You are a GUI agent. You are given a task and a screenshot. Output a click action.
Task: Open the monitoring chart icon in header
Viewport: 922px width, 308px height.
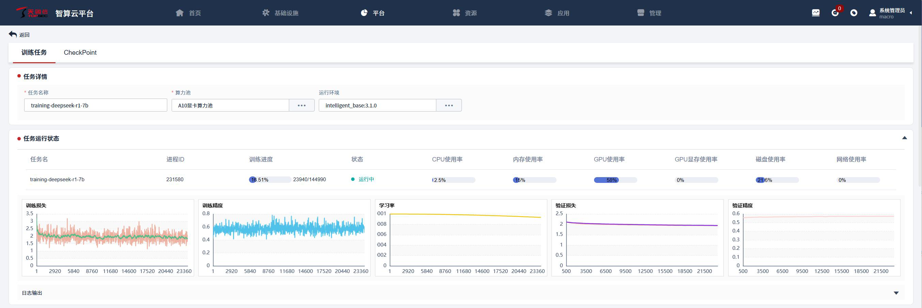point(815,13)
